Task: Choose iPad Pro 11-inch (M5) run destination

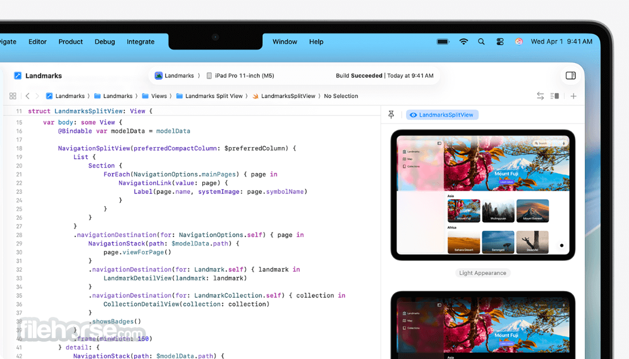Action: coord(240,76)
